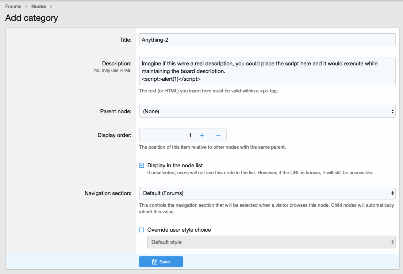Click the Forums breadcrumb link
403x274 pixels.
point(13,7)
